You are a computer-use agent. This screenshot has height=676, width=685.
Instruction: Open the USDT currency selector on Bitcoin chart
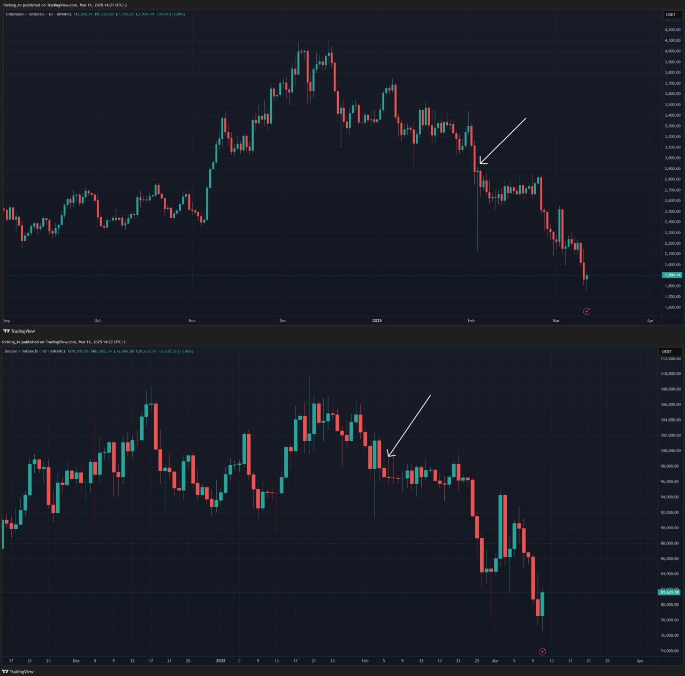pos(670,352)
